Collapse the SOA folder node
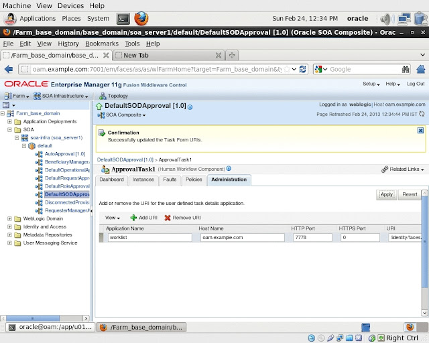 [9, 129]
